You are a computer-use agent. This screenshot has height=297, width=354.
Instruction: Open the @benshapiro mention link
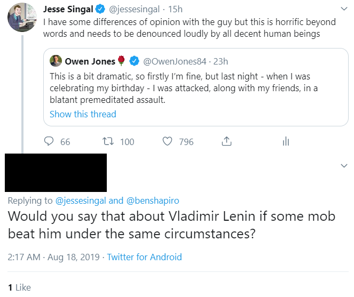coord(152,200)
